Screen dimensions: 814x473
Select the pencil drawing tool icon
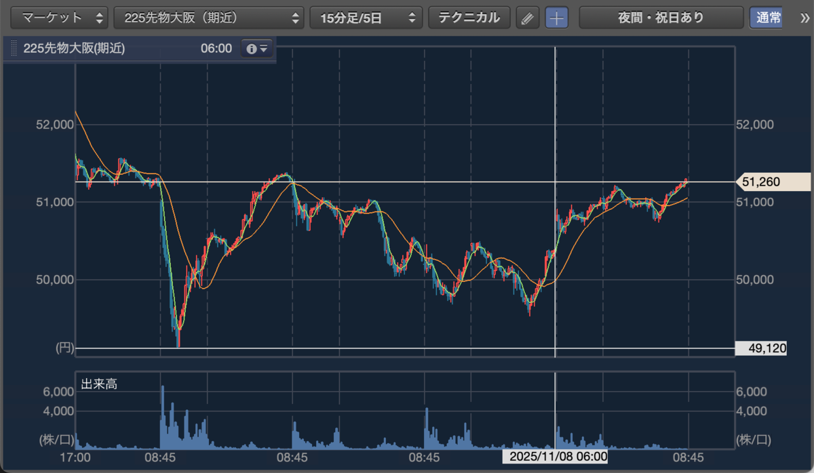pos(527,18)
